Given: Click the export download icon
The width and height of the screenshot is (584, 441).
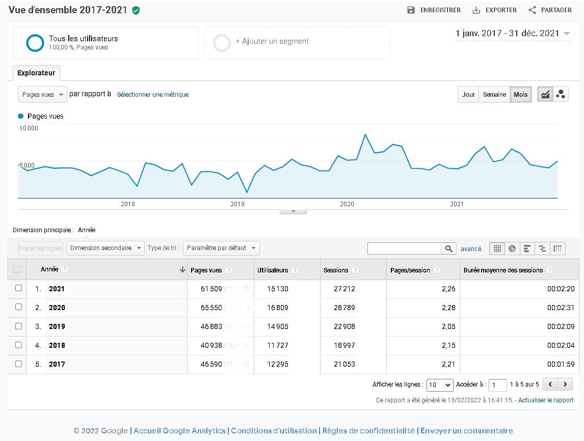Looking at the screenshot, I should tap(476, 10).
